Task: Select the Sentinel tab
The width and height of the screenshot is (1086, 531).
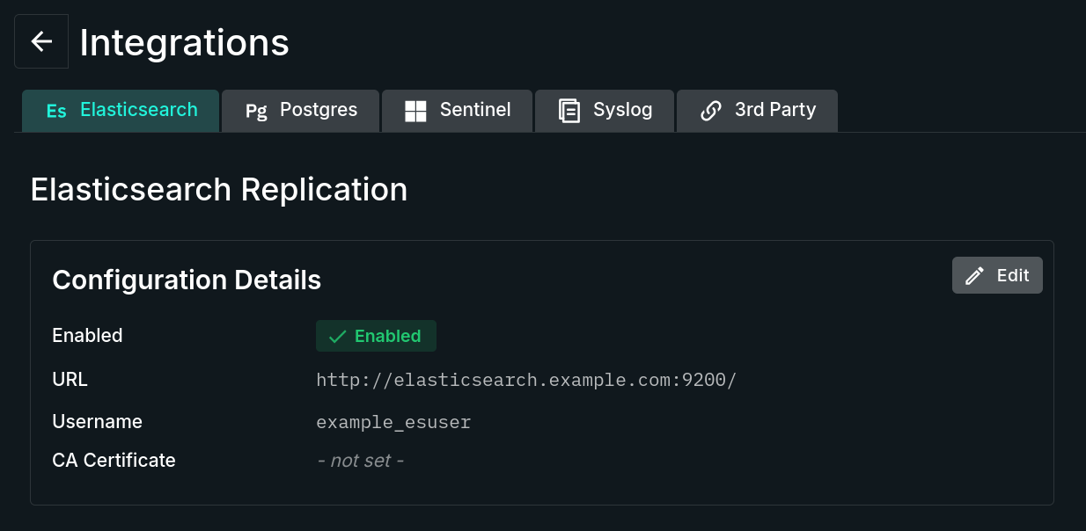Action: (457, 110)
